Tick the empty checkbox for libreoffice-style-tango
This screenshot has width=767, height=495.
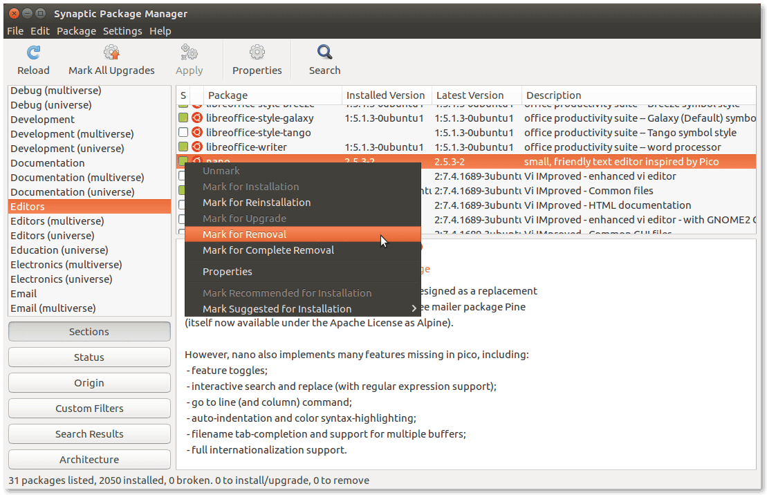click(x=183, y=133)
